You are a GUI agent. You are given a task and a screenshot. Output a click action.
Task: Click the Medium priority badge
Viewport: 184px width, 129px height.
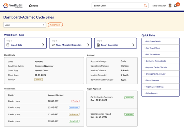39,80
